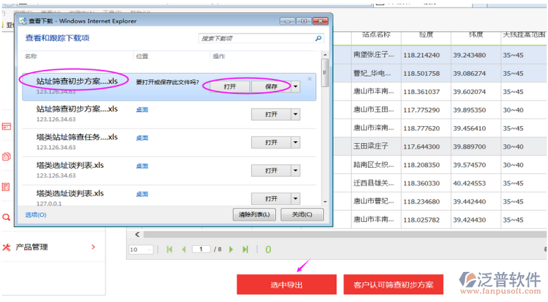Click the 操作 column header
Screen dimensions: 548x302
pyautogui.click(x=219, y=56)
